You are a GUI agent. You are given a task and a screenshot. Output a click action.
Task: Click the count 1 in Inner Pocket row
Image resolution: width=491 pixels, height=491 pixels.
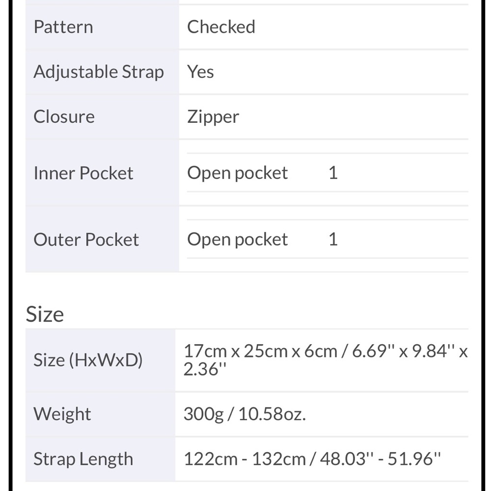coord(333,173)
